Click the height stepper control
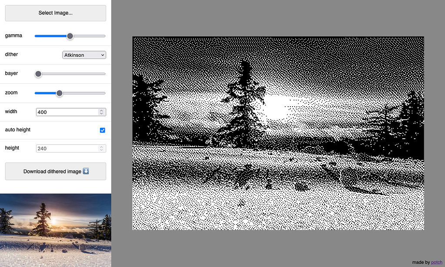Viewport: 445px width, 267px height. point(101,148)
